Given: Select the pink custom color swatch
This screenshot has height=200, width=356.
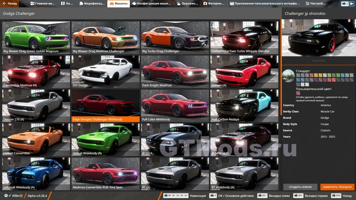Looking at the screenshot, I should pos(298,93).
